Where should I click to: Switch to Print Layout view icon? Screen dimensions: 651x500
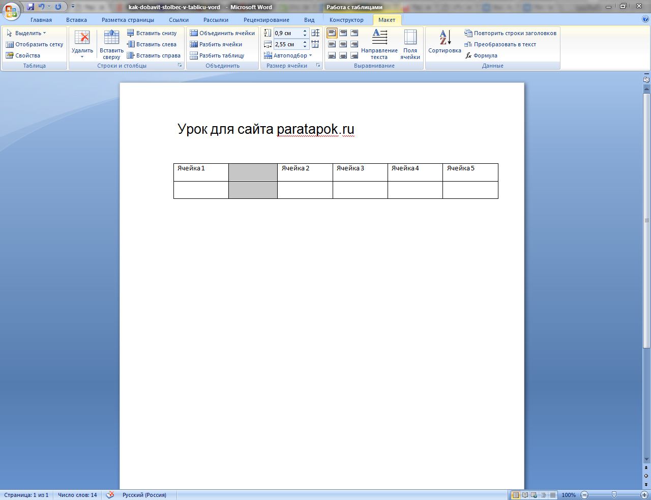tap(516, 495)
